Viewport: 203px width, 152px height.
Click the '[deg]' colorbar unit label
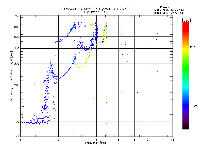[x=186, y=20]
